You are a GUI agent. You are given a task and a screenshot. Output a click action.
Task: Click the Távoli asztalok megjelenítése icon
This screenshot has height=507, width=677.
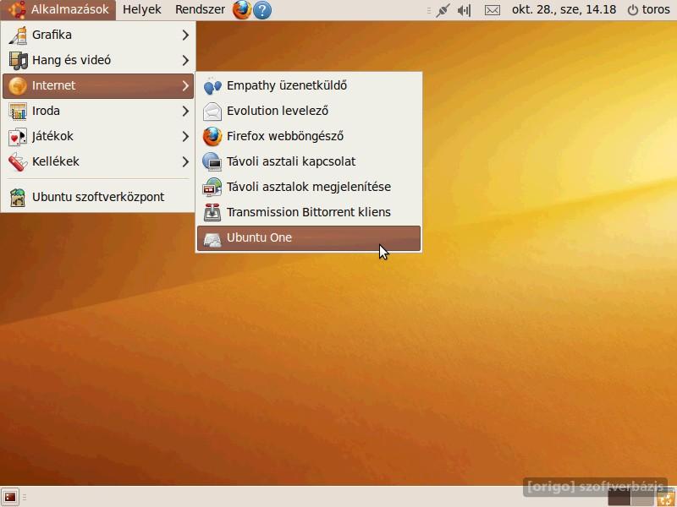212,187
